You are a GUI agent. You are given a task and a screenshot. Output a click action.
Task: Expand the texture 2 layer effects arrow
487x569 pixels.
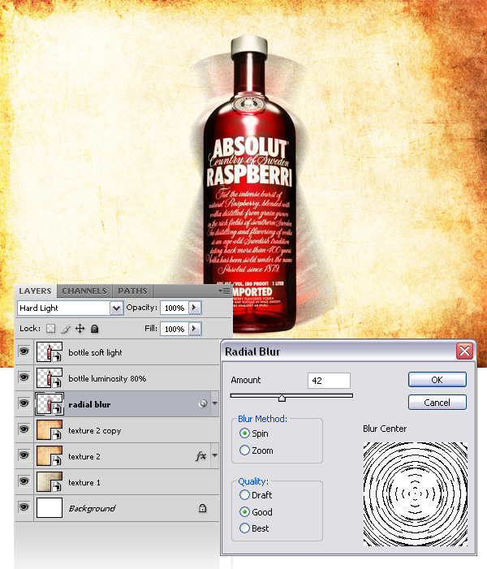[215, 455]
